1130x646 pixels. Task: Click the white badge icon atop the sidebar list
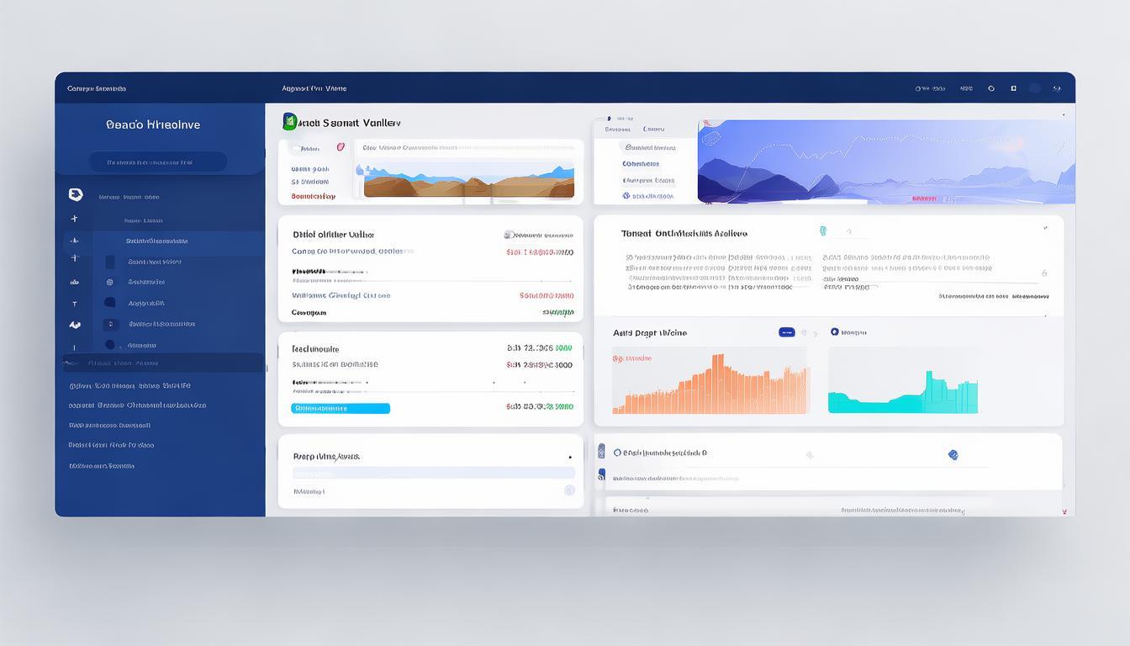(x=76, y=195)
